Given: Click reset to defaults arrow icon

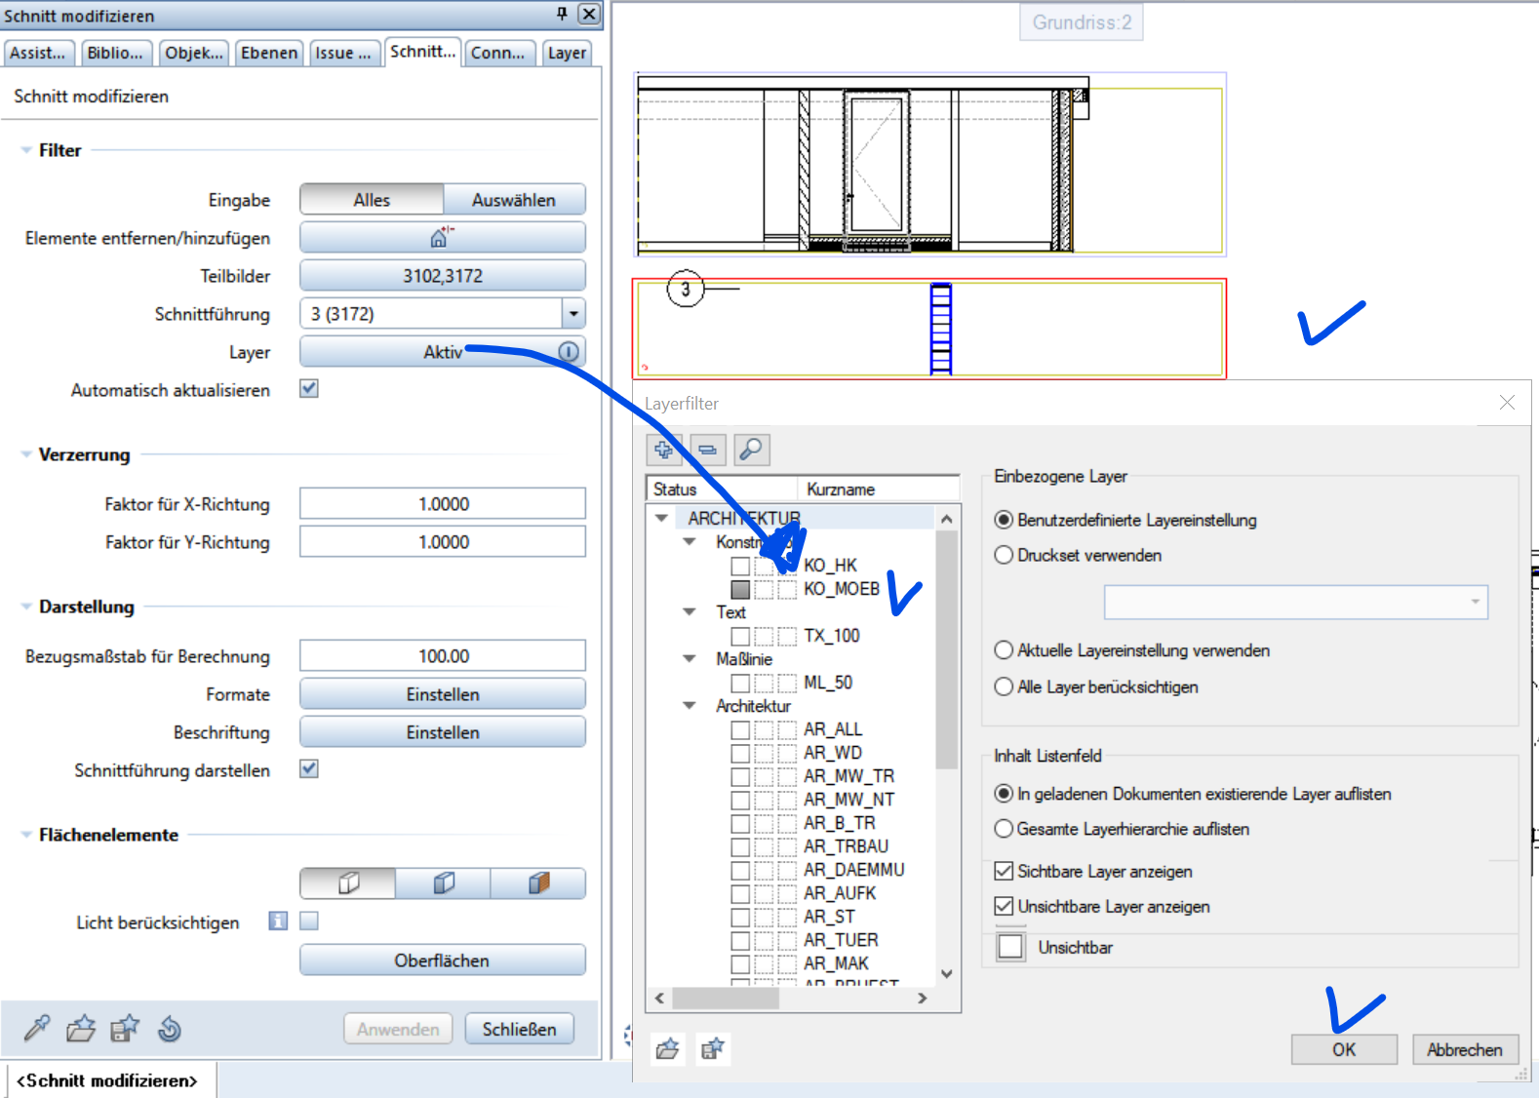Looking at the screenshot, I should click(x=170, y=1029).
